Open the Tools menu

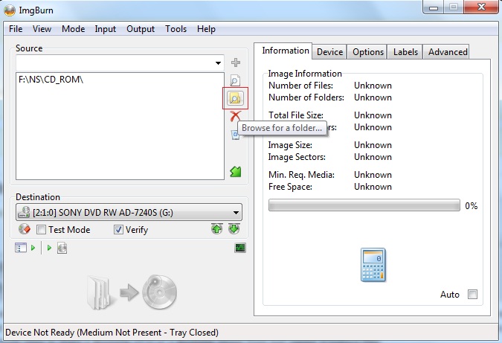click(176, 29)
